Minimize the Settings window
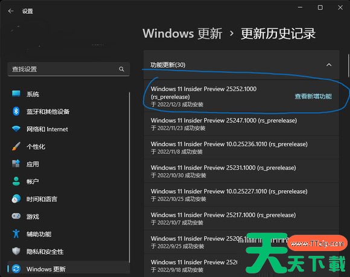Image resolution: width=350 pixels, height=277 pixels. 301,7
